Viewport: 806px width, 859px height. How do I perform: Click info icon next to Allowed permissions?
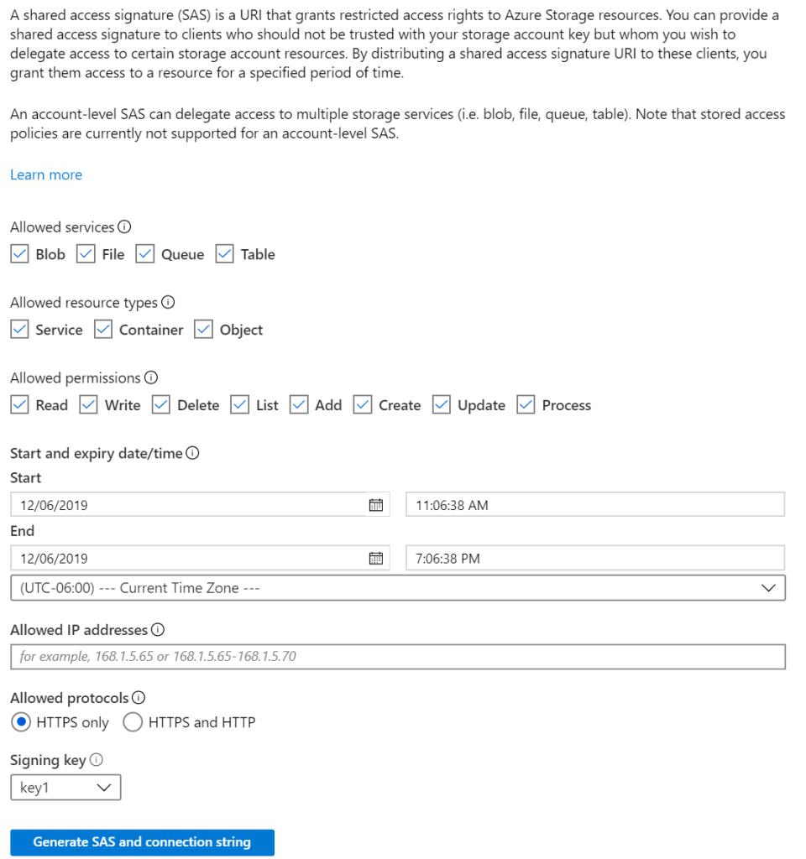point(151,378)
